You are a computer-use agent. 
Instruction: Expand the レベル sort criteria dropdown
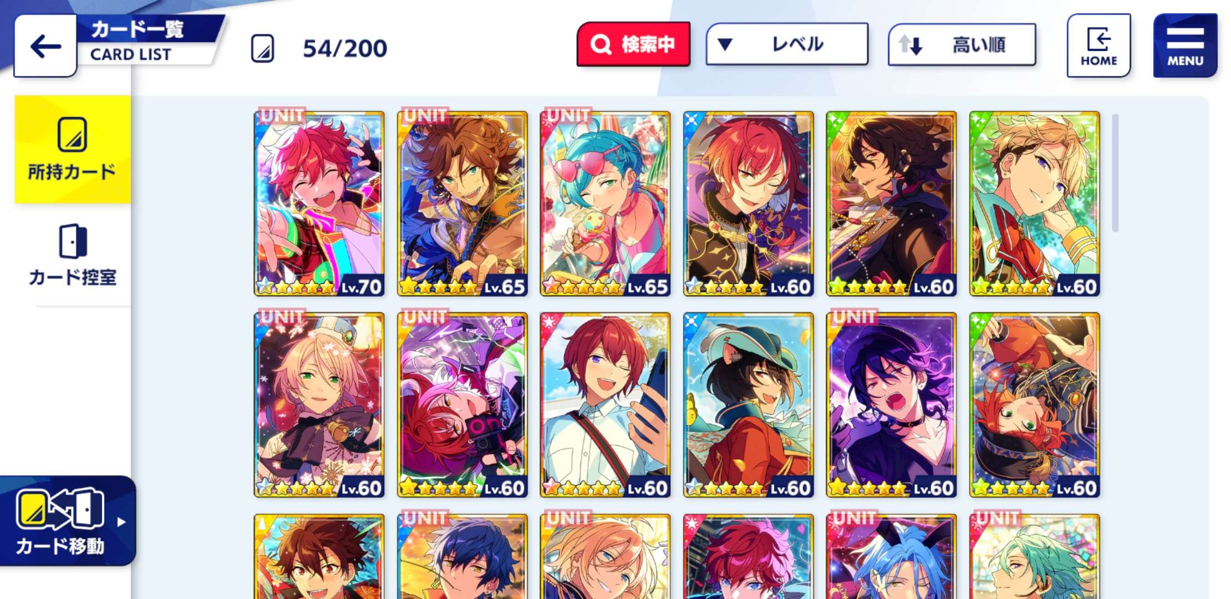pos(787,44)
